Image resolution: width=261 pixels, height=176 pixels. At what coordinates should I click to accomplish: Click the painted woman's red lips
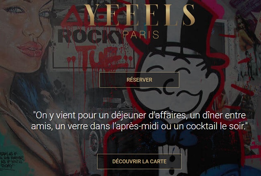31,49
